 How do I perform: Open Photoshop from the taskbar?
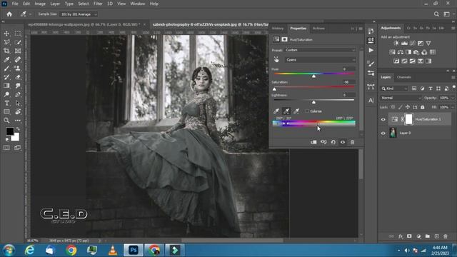[134, 250]
